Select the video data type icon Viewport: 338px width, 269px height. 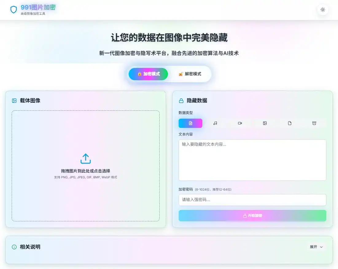240,123
